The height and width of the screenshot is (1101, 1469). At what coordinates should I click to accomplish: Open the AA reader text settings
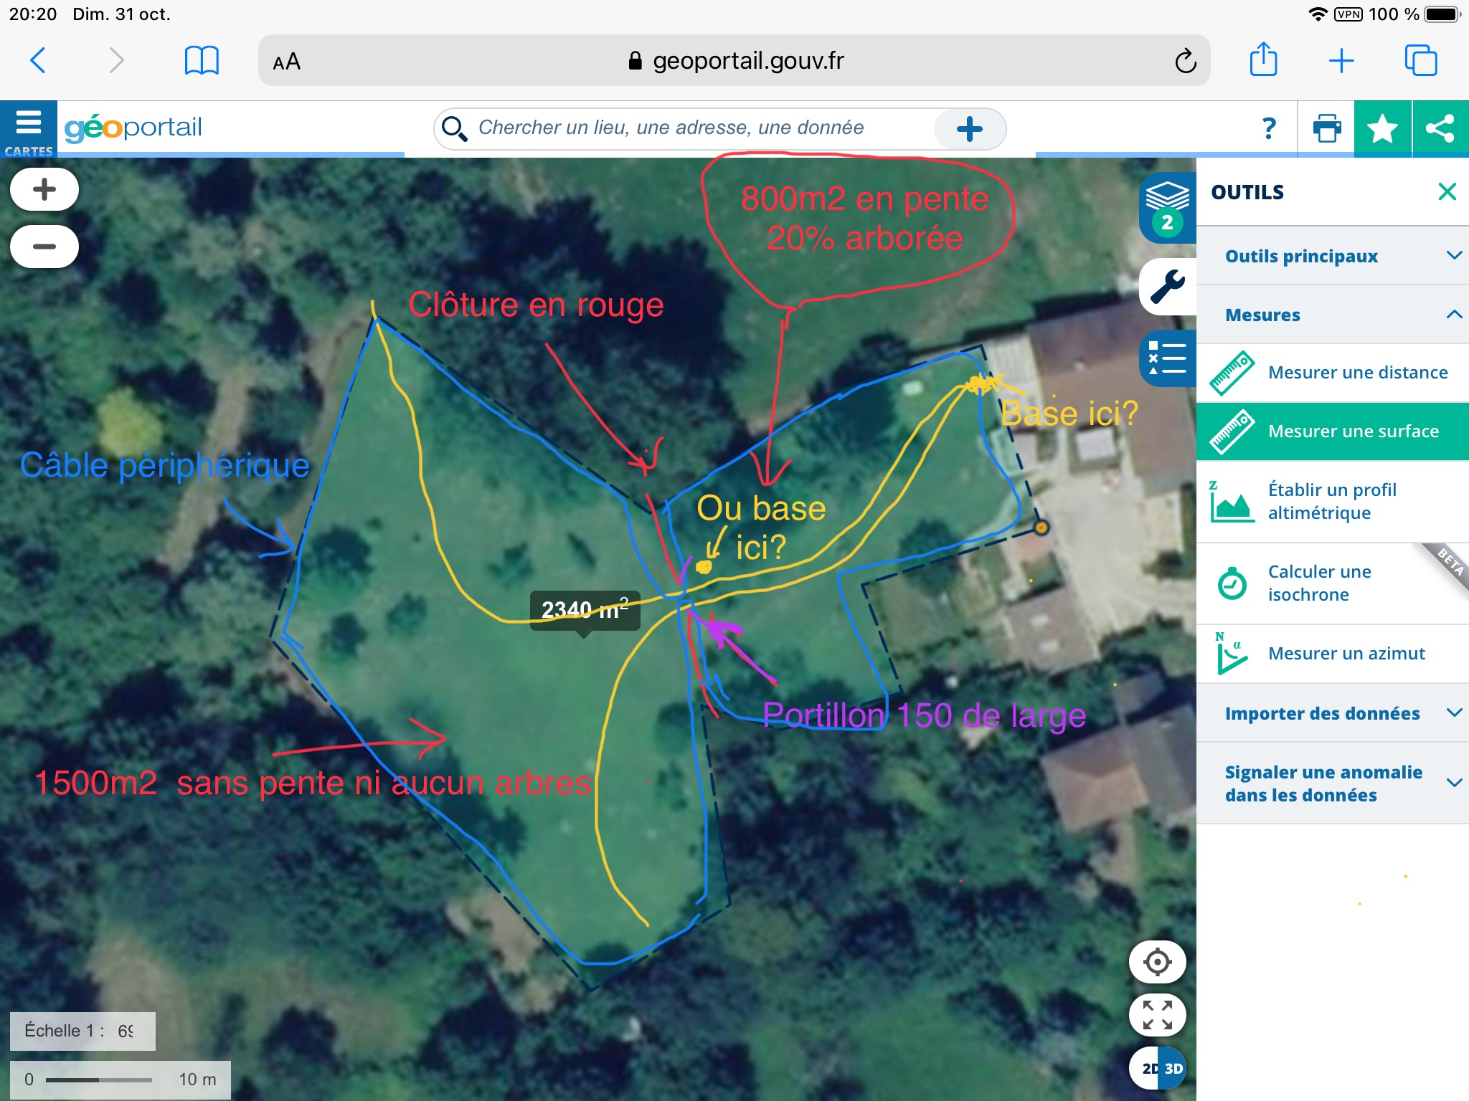point(287,62)
